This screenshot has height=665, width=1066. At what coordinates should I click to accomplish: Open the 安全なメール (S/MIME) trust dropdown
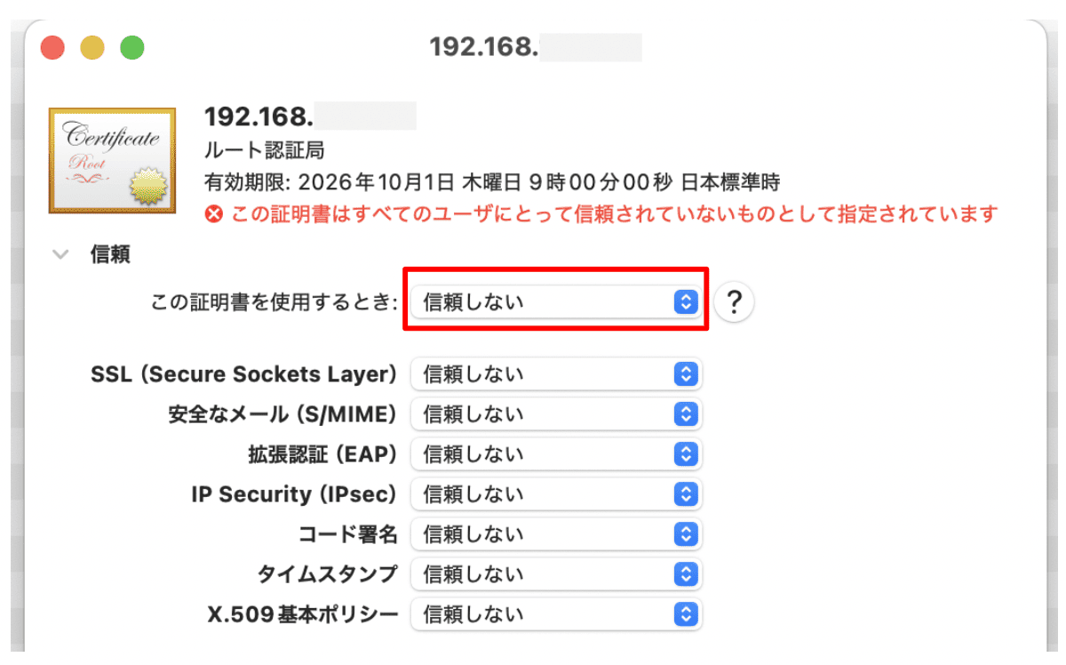pyautogui.click(x=556, y=414)
